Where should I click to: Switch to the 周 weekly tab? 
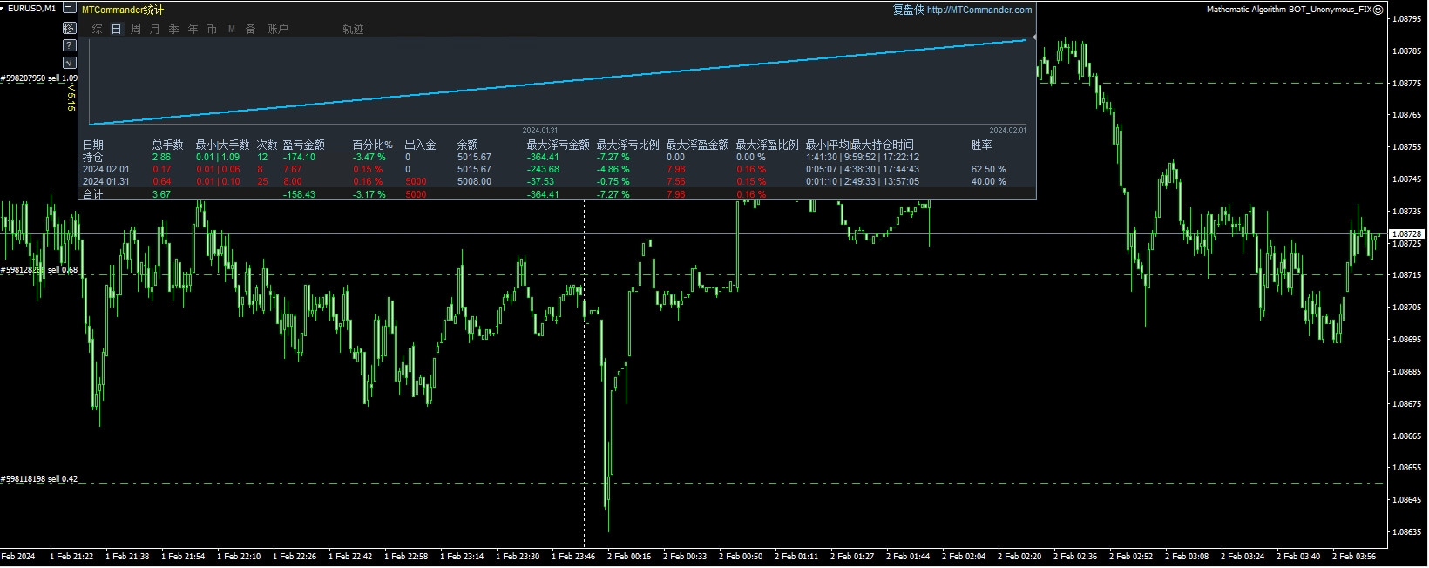point(136,29)
